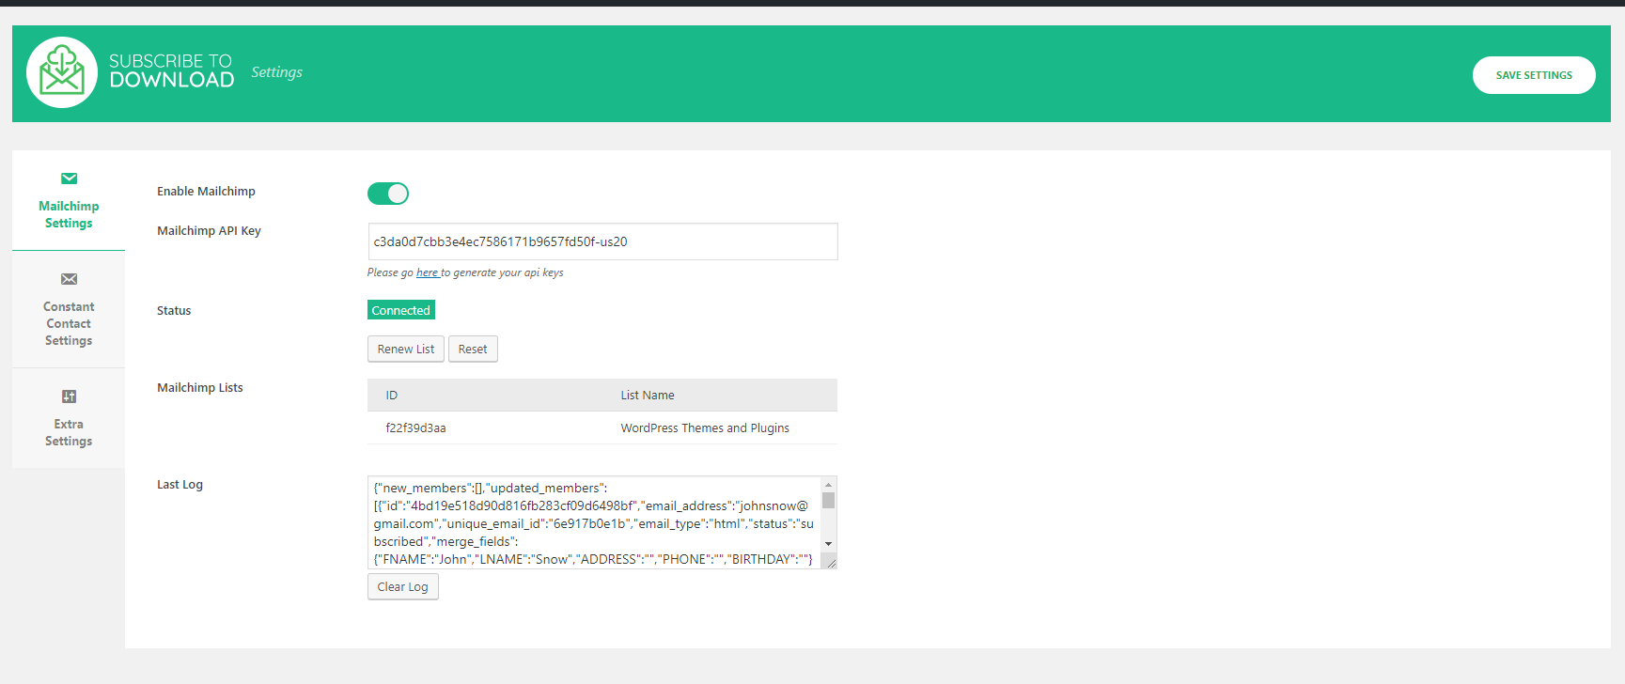Follow the 'here' link to generate API keys
Screen dimensions: 1625x684
pyautogui.click(x=428, y=272)
